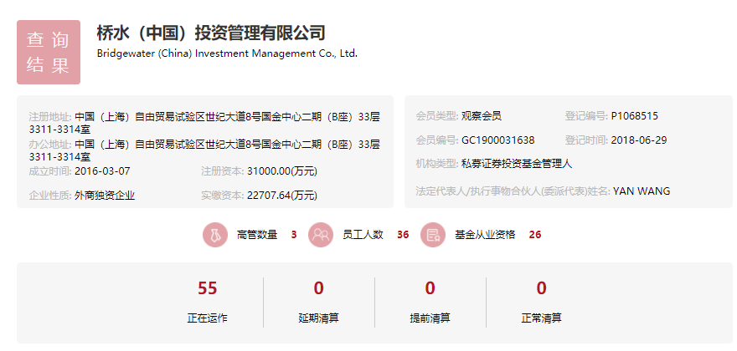
Task: Open the 正在运作 tab showing 55
Action: click(x=207, y=301)
